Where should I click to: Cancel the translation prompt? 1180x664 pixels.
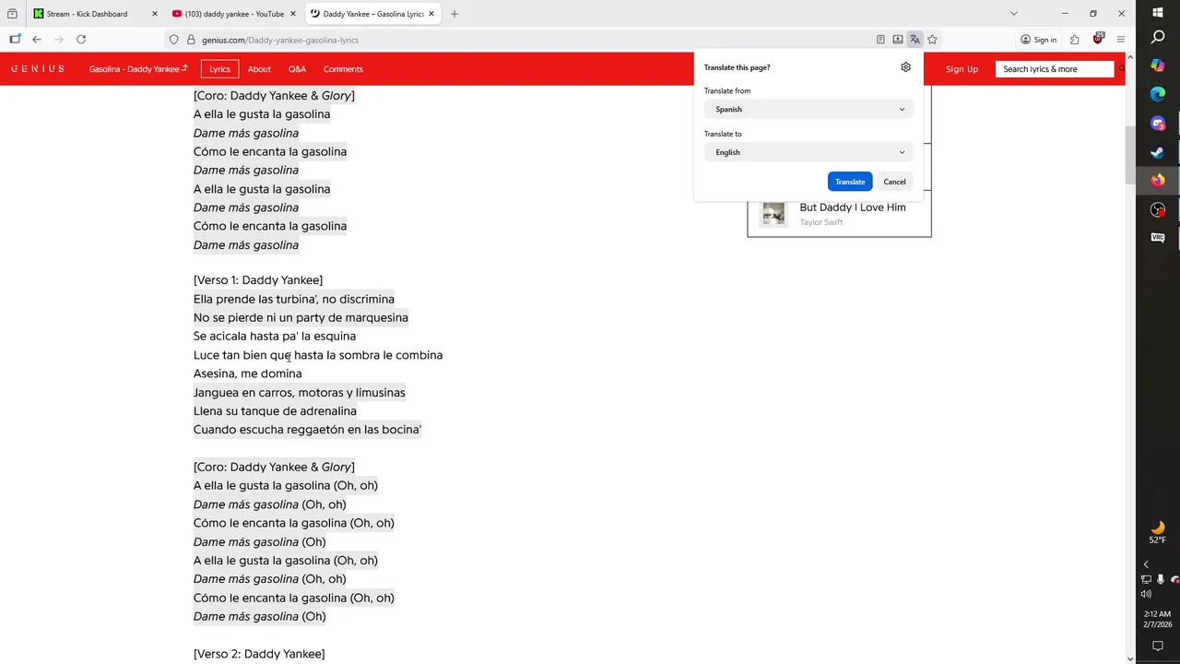pos(894,182)
